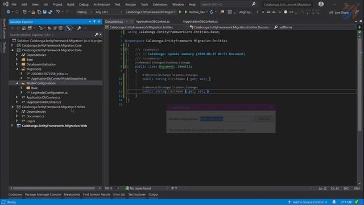Screen dimensions: 364x205
Task: Click the Open File toolbar icon
Action: (34, 12)
